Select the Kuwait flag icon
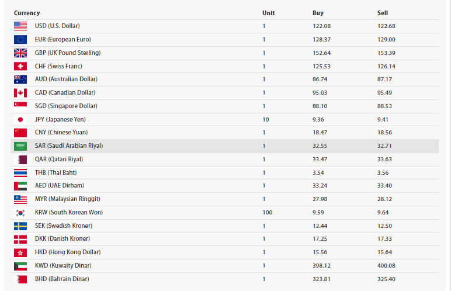The image size is (451, 291). coord(20,266)
